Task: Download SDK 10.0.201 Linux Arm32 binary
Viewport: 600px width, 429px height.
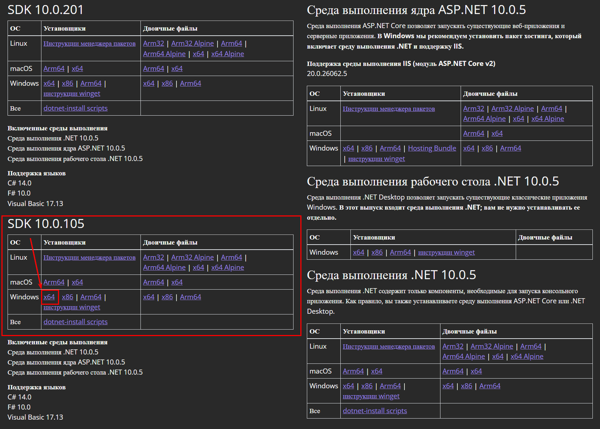Action: pos(153,44)
